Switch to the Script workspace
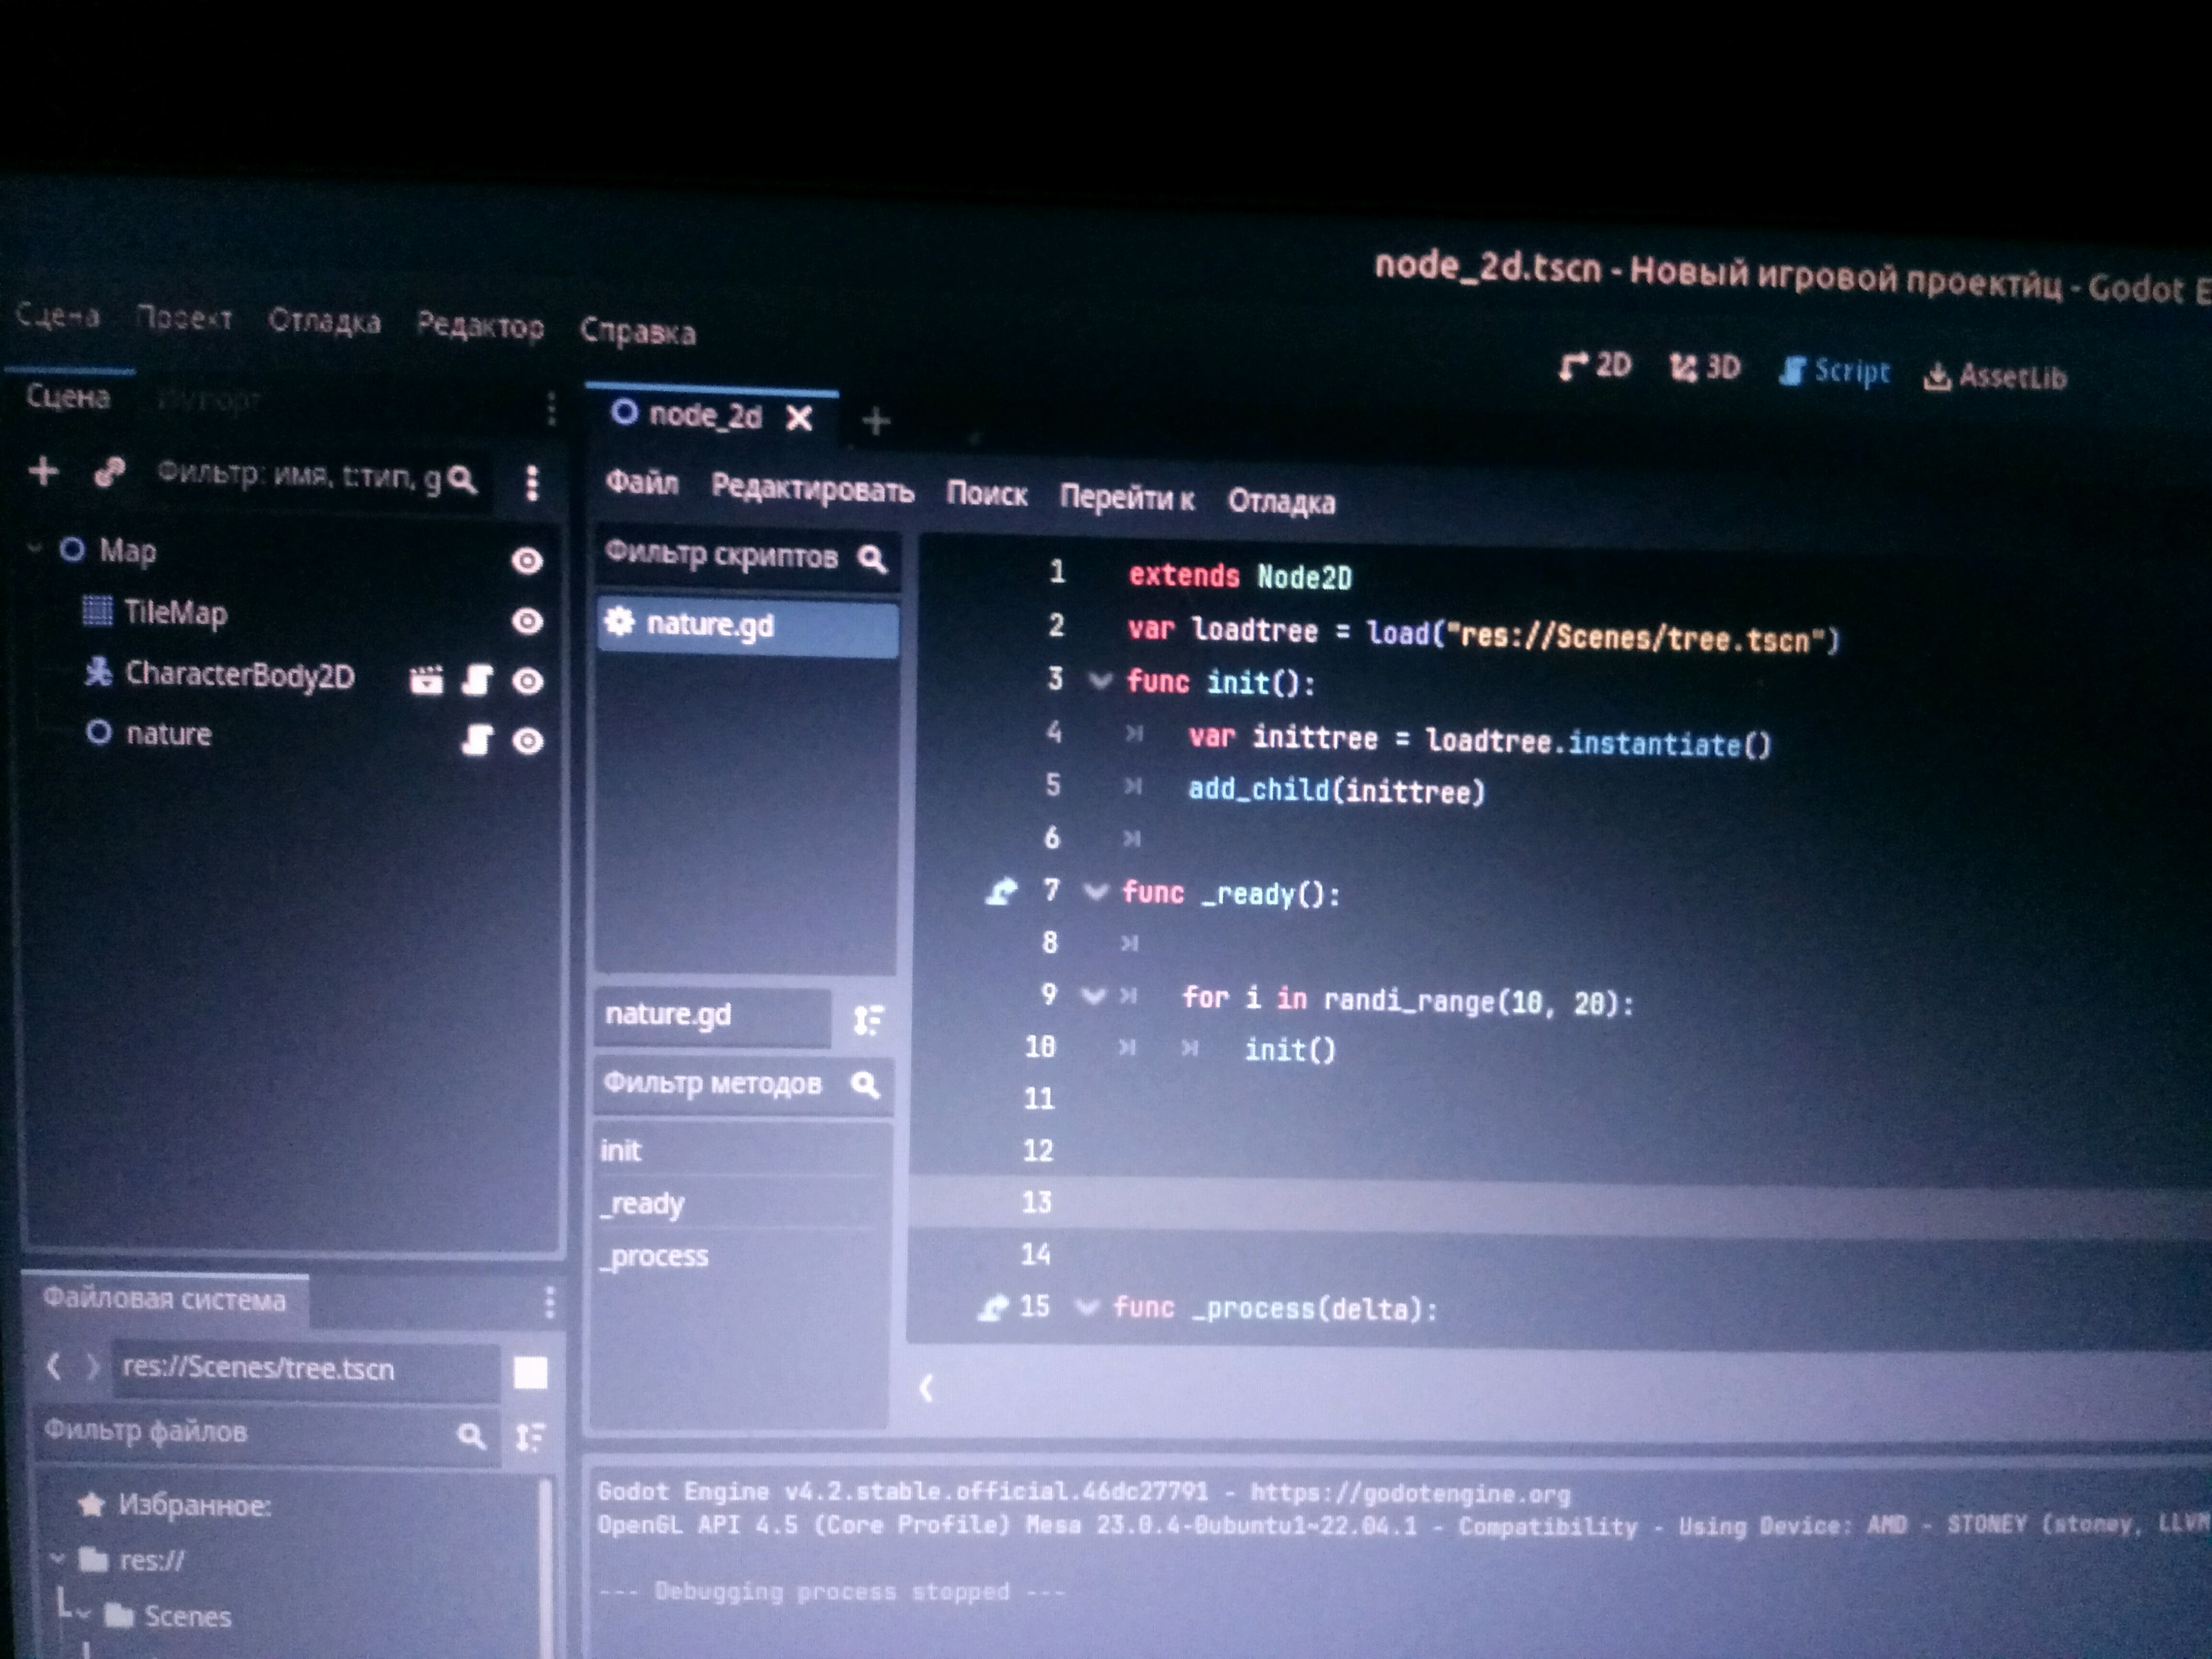Screen dimensions: 2212x1659 tap(1836, 371)
